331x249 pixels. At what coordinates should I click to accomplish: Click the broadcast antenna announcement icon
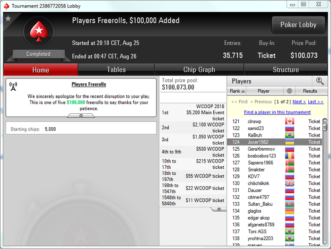click(x=13, y=86)
